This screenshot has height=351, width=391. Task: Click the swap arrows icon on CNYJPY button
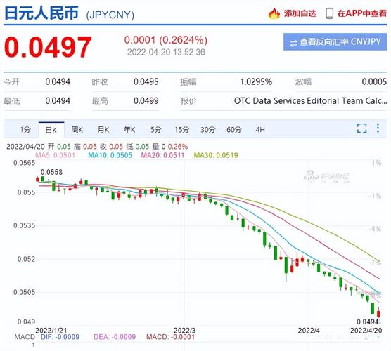(x=293, y=43)
